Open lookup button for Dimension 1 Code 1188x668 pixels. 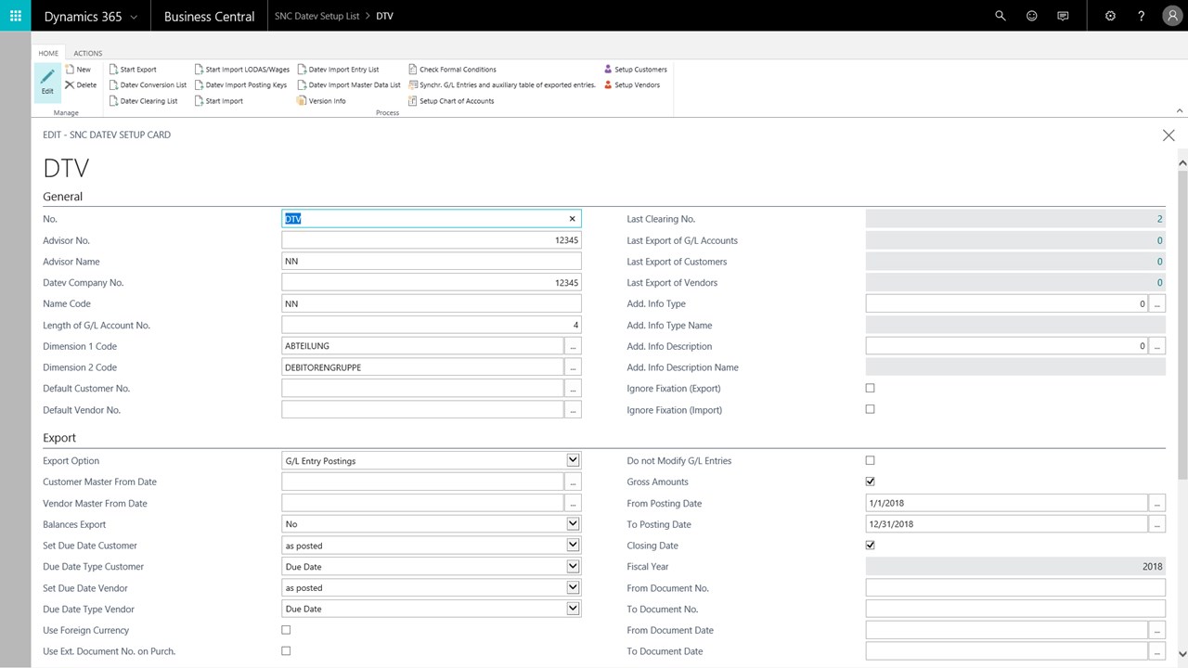click(573, 346)
